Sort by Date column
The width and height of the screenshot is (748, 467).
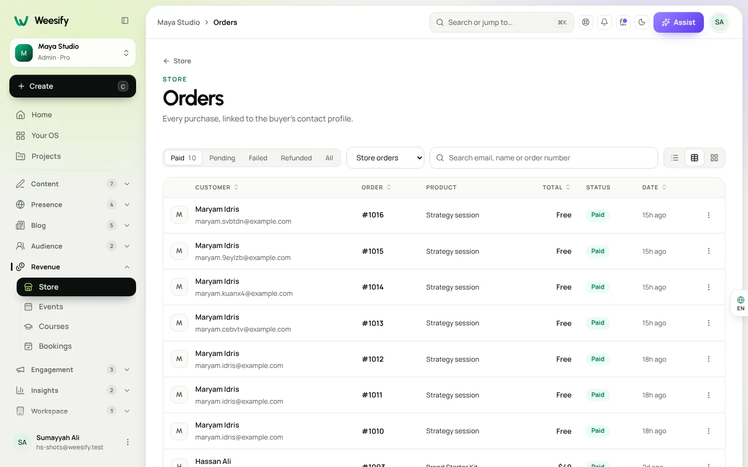[654, 187]
